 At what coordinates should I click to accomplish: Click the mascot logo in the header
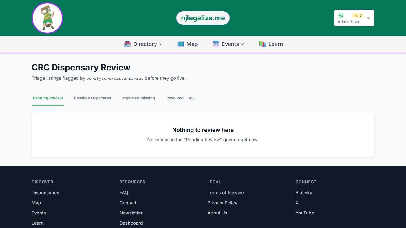pos(47,18)
